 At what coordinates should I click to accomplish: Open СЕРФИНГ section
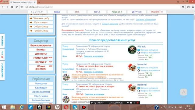point(41,62)
